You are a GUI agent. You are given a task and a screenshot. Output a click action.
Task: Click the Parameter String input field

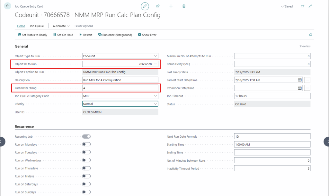[120, 88]
